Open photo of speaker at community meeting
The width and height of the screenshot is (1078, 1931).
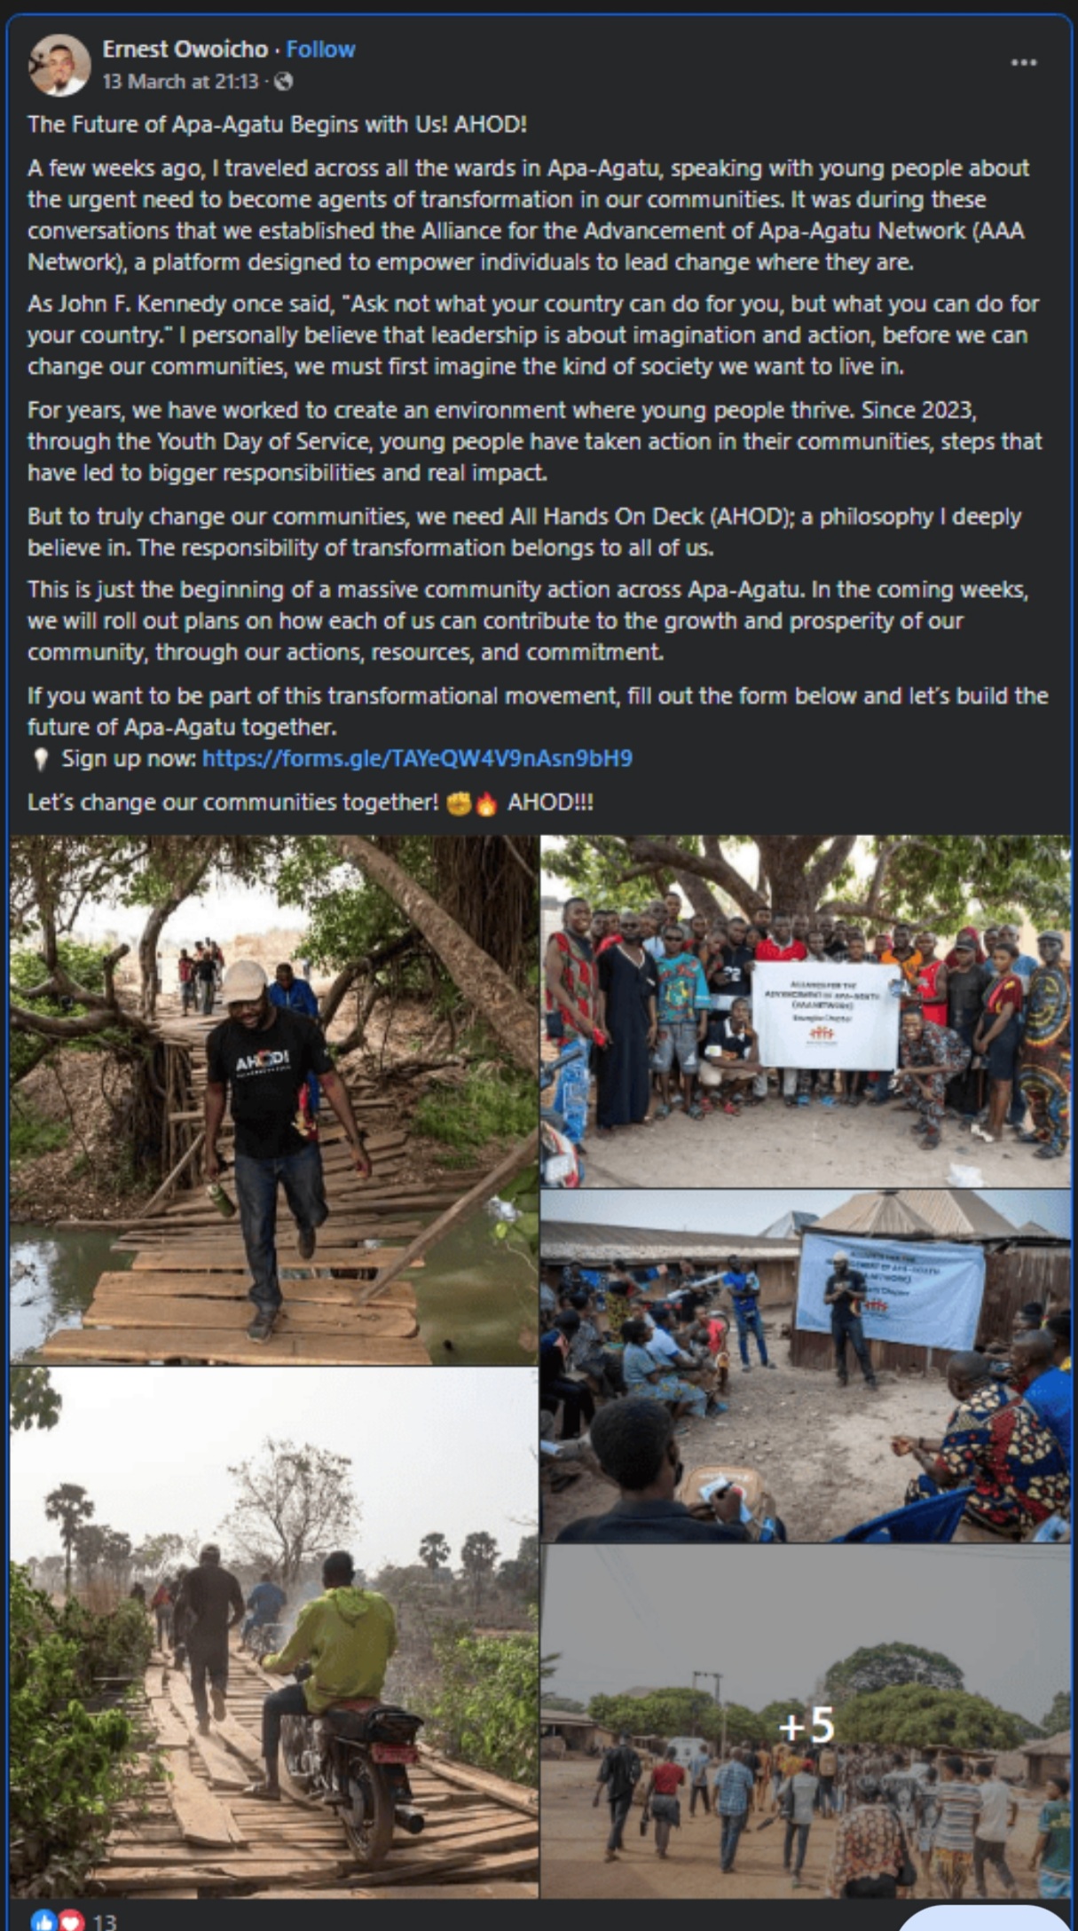[806, 1366]
